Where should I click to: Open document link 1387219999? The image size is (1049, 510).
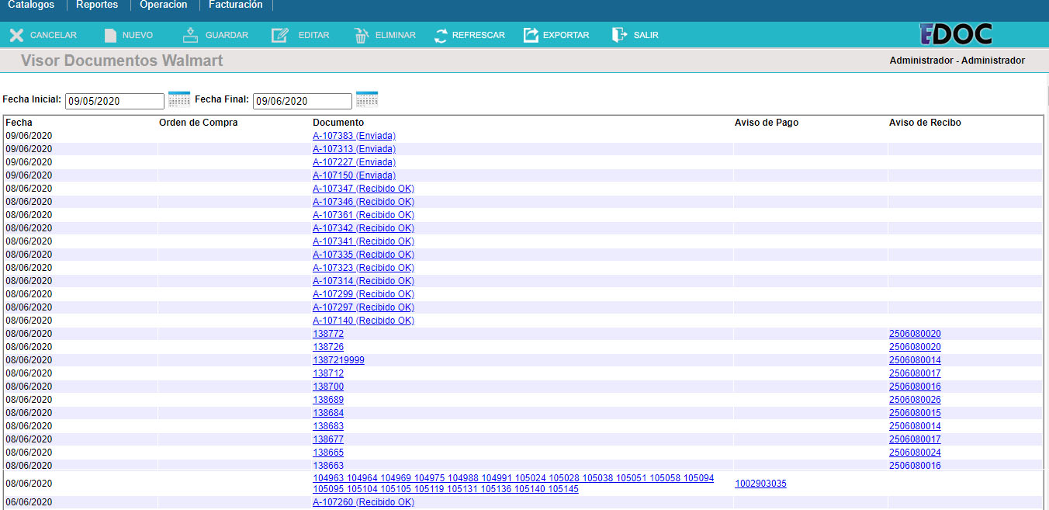(338, 360)
